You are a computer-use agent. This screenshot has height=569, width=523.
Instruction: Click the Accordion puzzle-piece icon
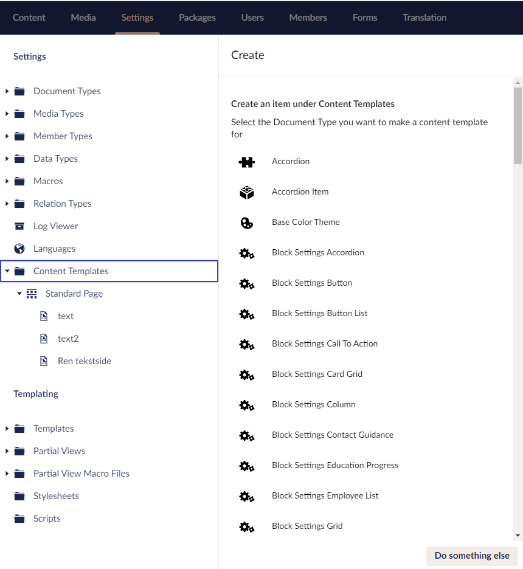click(247, 162)
